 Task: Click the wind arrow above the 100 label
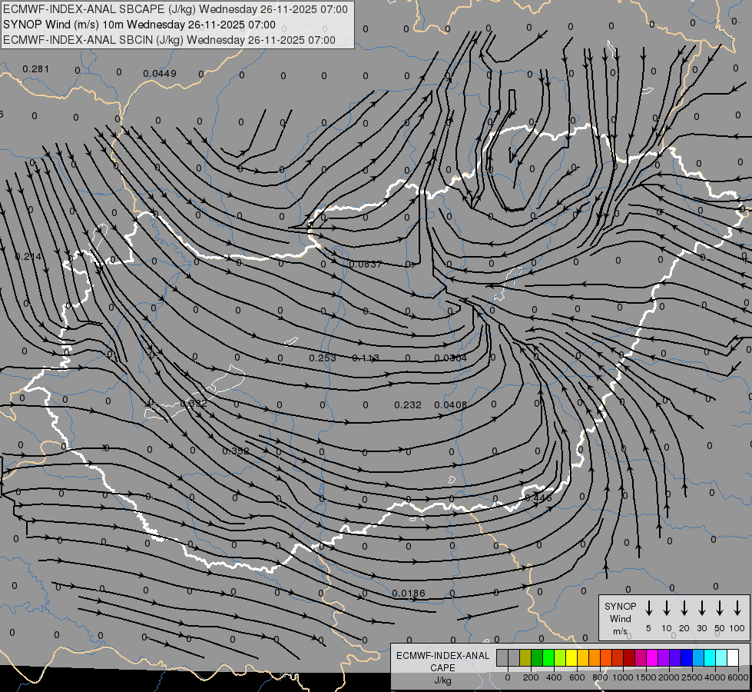coord(737,608)
